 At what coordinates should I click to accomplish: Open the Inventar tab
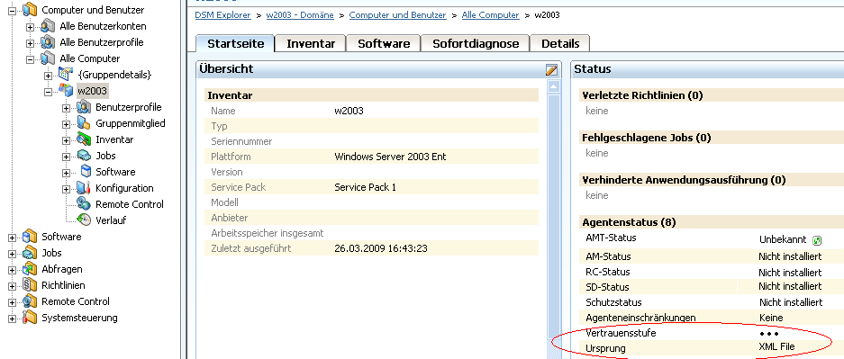(x=311, y=43)
